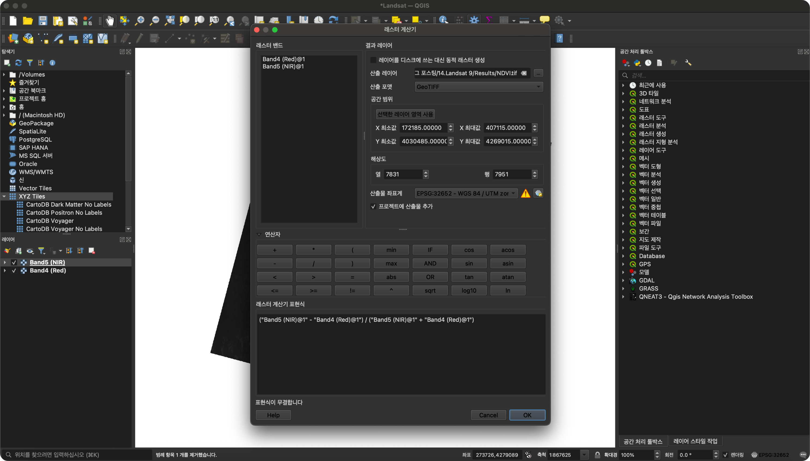Refresh the browser panel
Image resolution: width=810 pixels, height=461 pixels.
(x=18, y=63)
